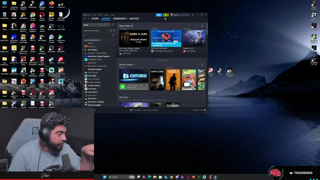
Task: Open the This PC desktop icon
Action: pos(4,4)
